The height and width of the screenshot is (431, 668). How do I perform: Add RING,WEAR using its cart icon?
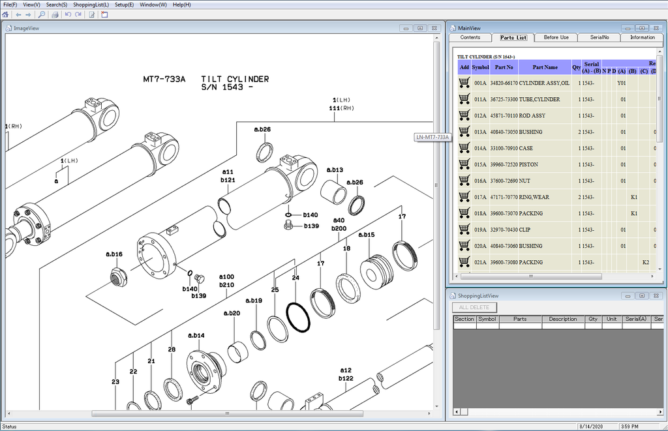click(x=464, y=197)
